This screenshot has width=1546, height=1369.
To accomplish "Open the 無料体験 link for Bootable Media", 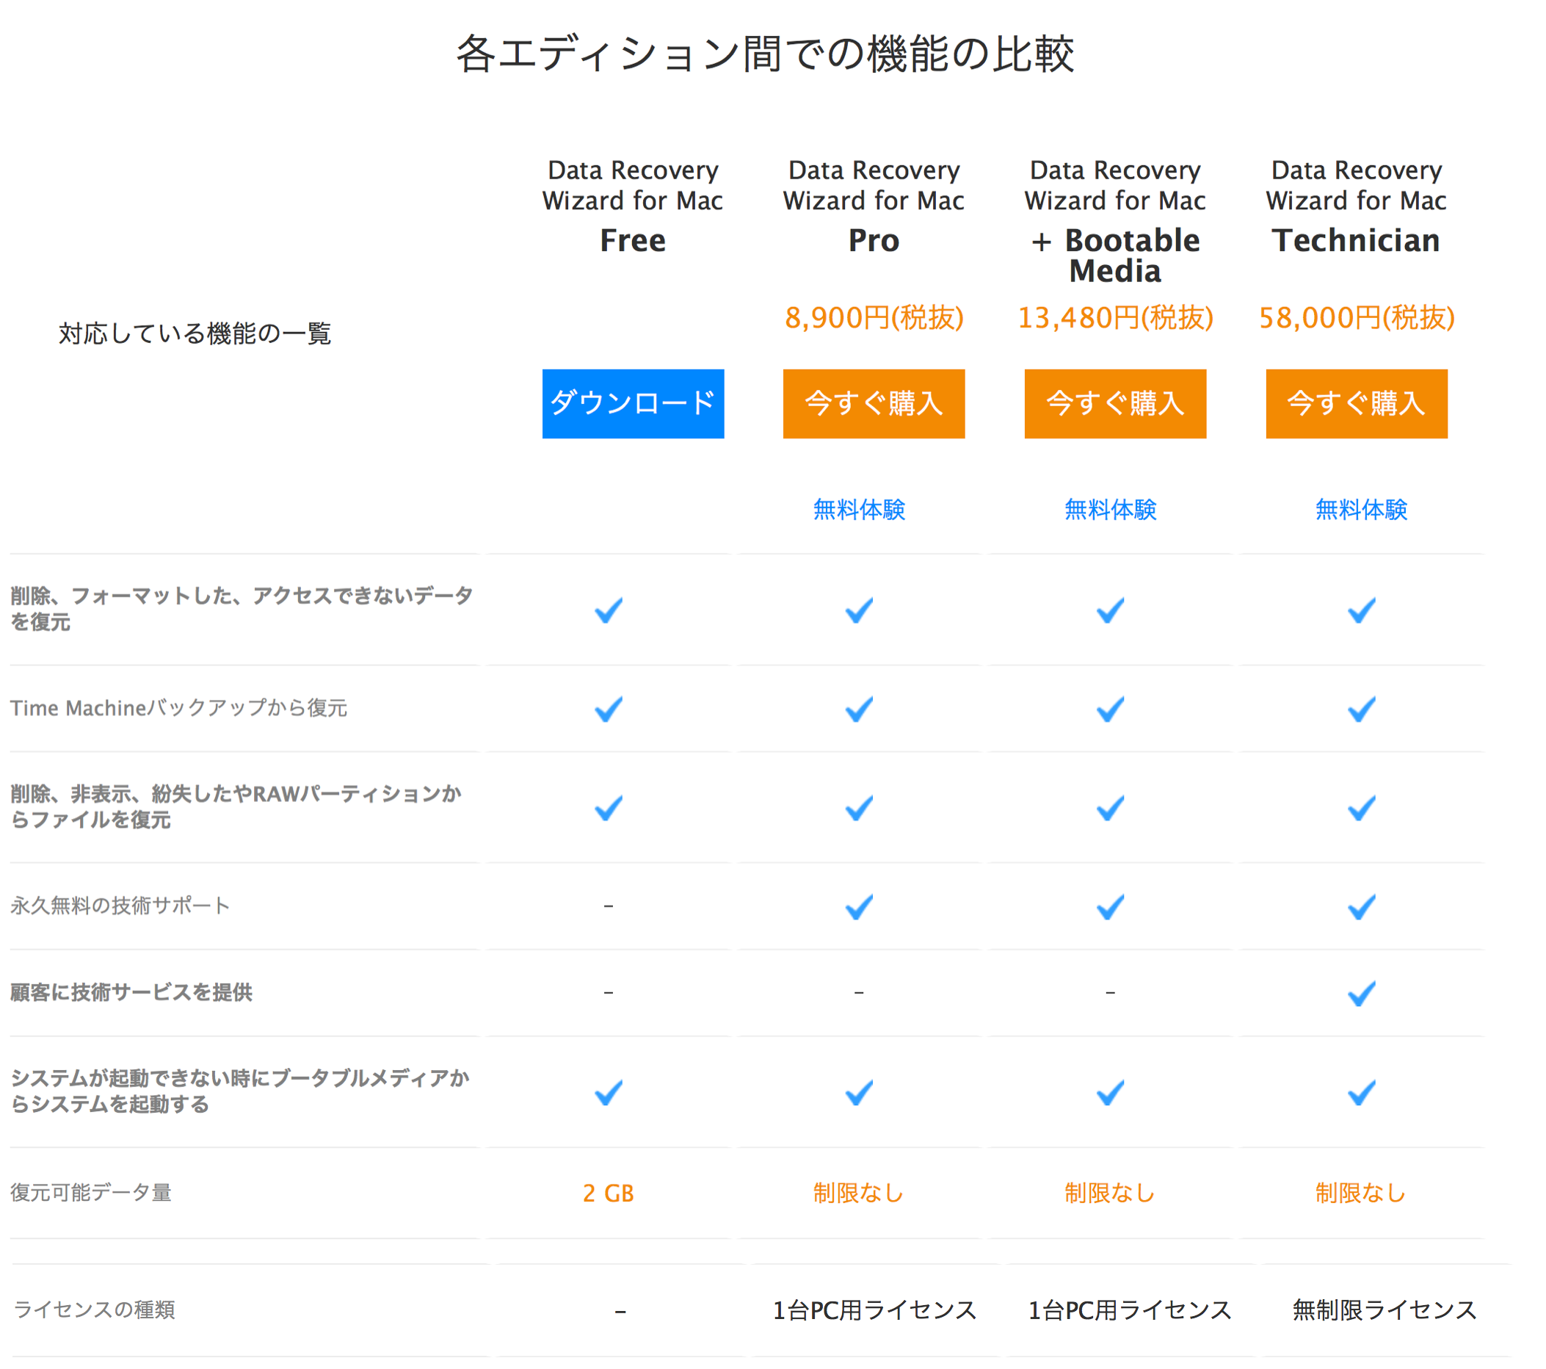I will (1109, 509).
